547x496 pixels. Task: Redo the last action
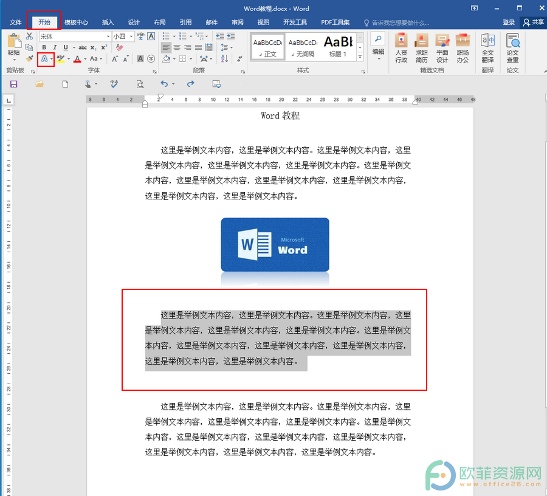(190, 84)
